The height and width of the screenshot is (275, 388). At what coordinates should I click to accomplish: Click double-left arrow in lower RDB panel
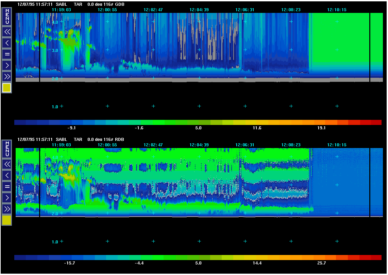7,164
